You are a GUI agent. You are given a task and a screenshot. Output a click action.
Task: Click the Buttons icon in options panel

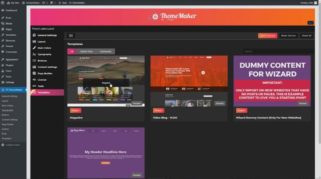pyautogui.click(x=34, y=61)
